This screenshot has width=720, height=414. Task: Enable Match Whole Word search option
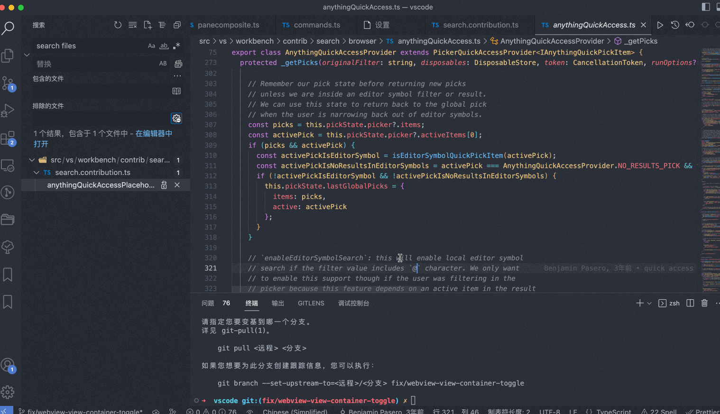[x=164, y=46]
